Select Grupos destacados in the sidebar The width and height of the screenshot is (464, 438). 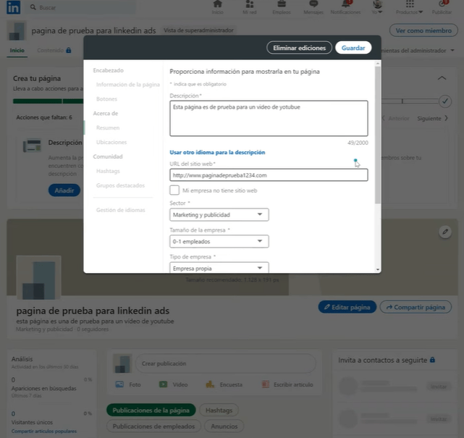pyautogui.click(x=120, y=185)
